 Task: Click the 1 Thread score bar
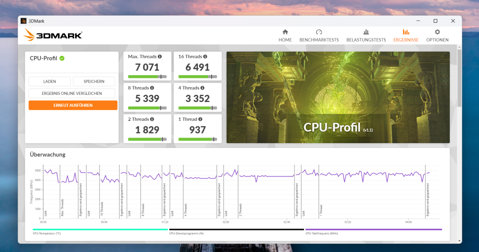click(198, 139)
